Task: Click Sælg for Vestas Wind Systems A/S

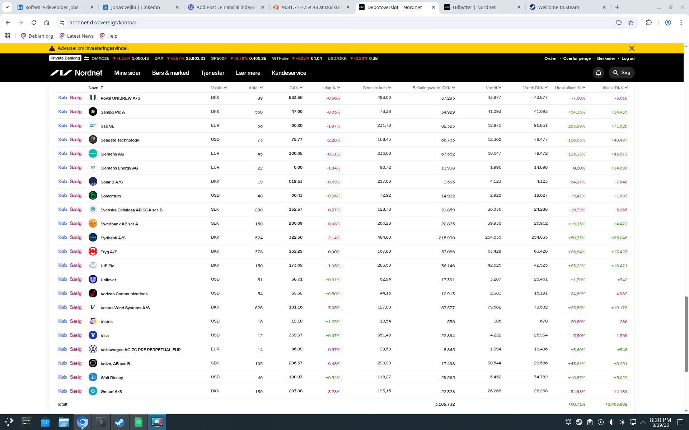Action: point(76,307)
